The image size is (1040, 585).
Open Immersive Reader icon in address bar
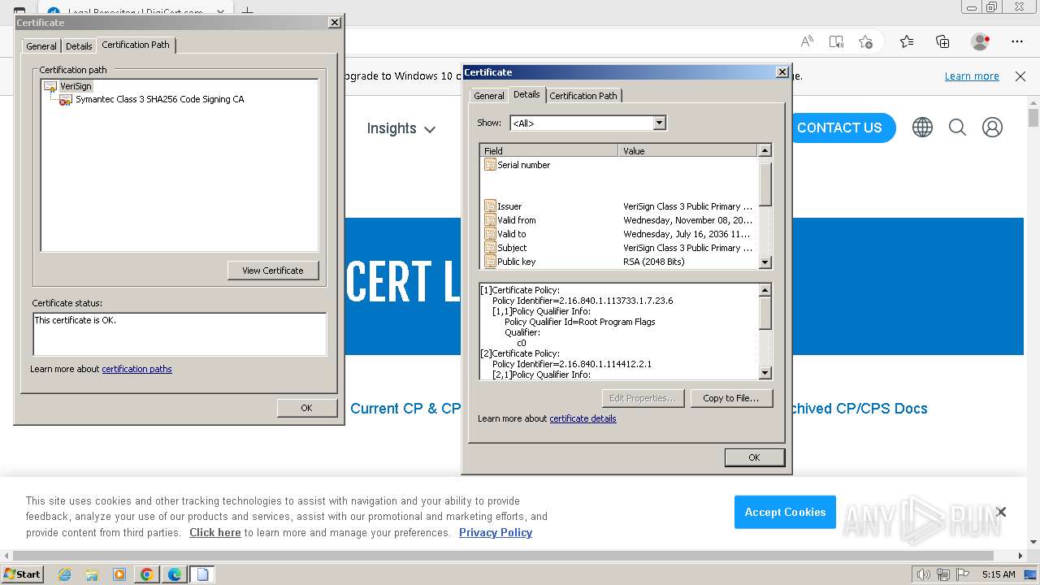(836, 41)
